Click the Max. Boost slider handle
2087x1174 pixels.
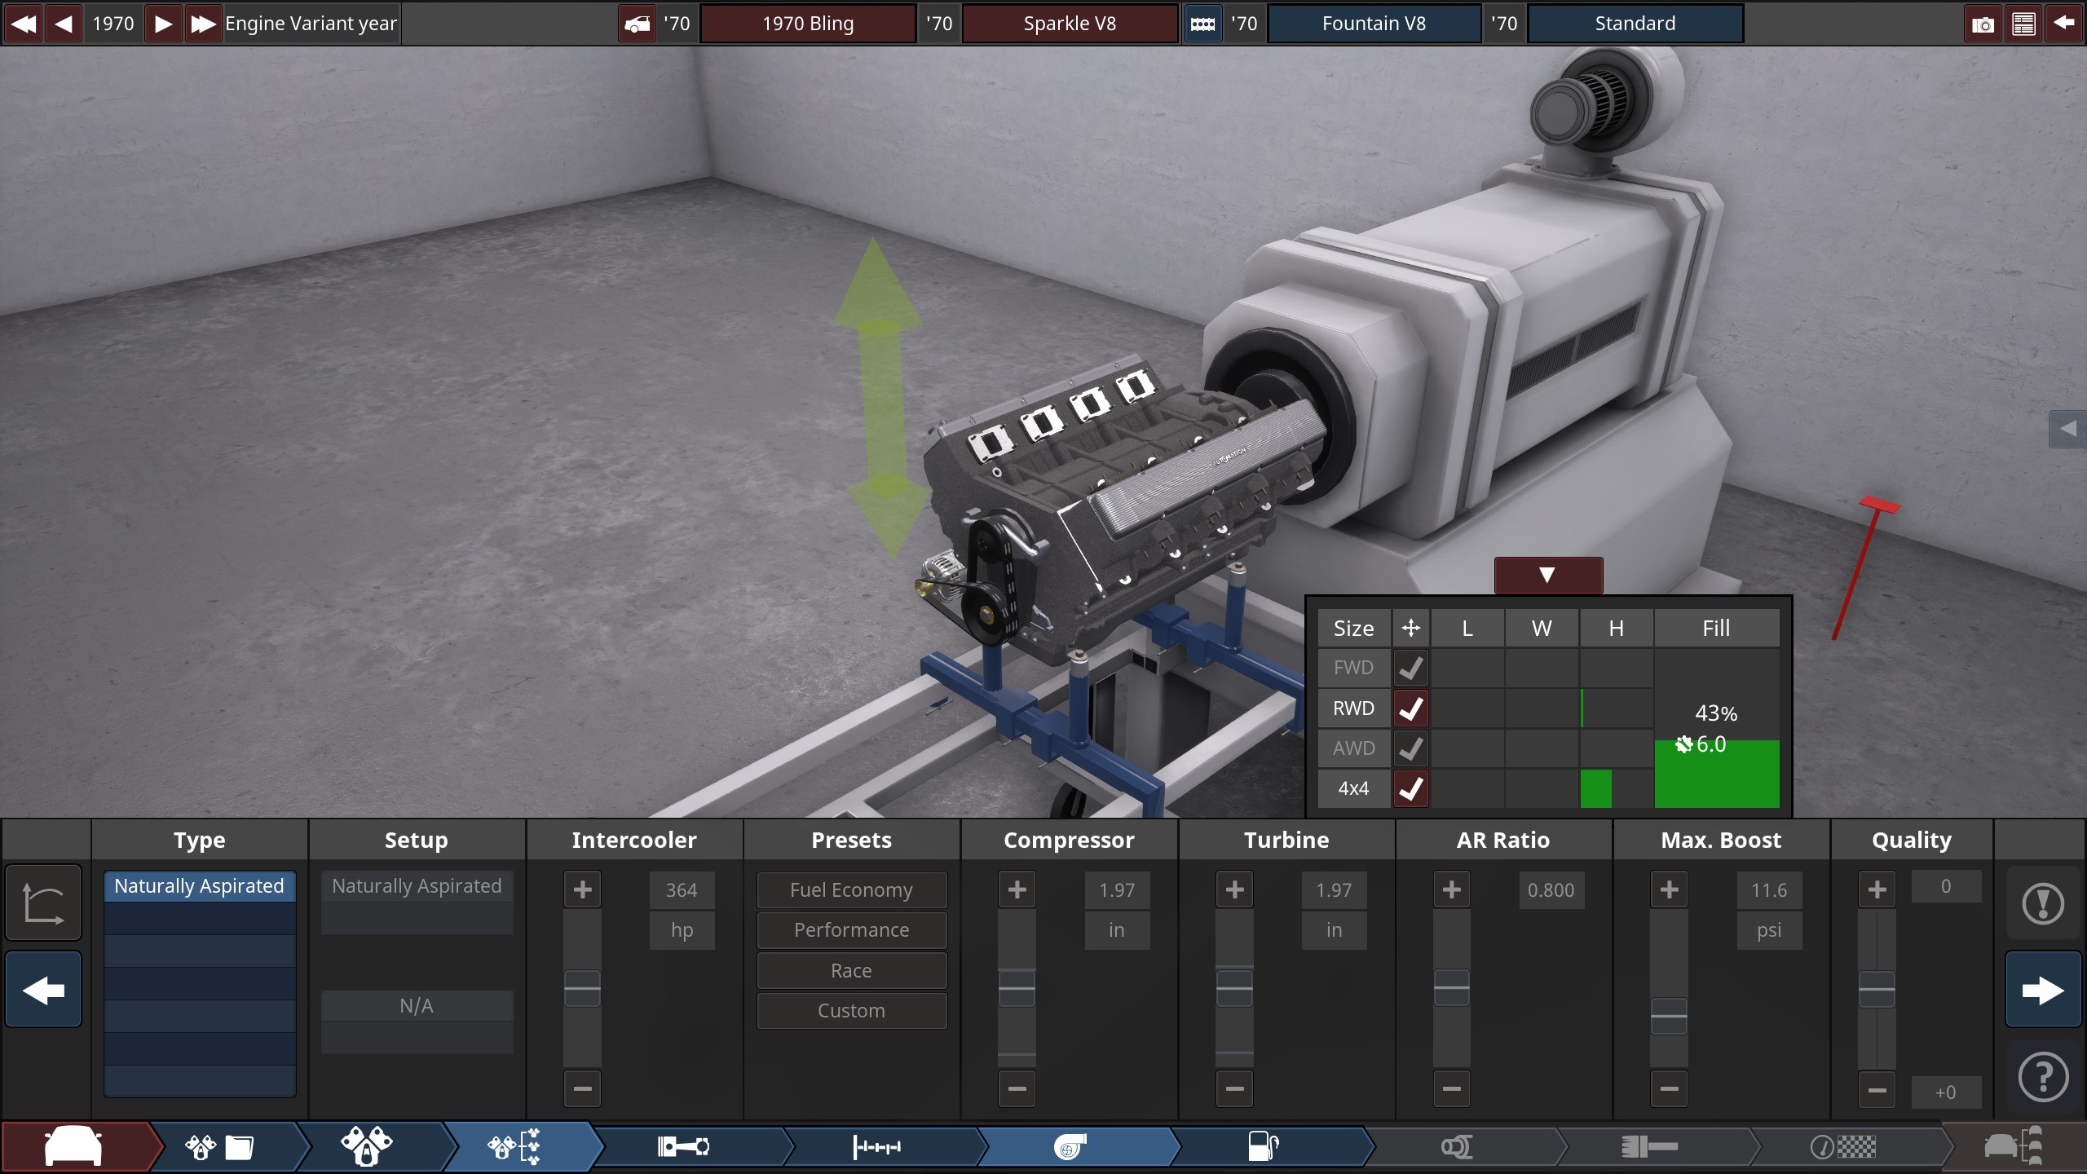tap(1669, 1017)
